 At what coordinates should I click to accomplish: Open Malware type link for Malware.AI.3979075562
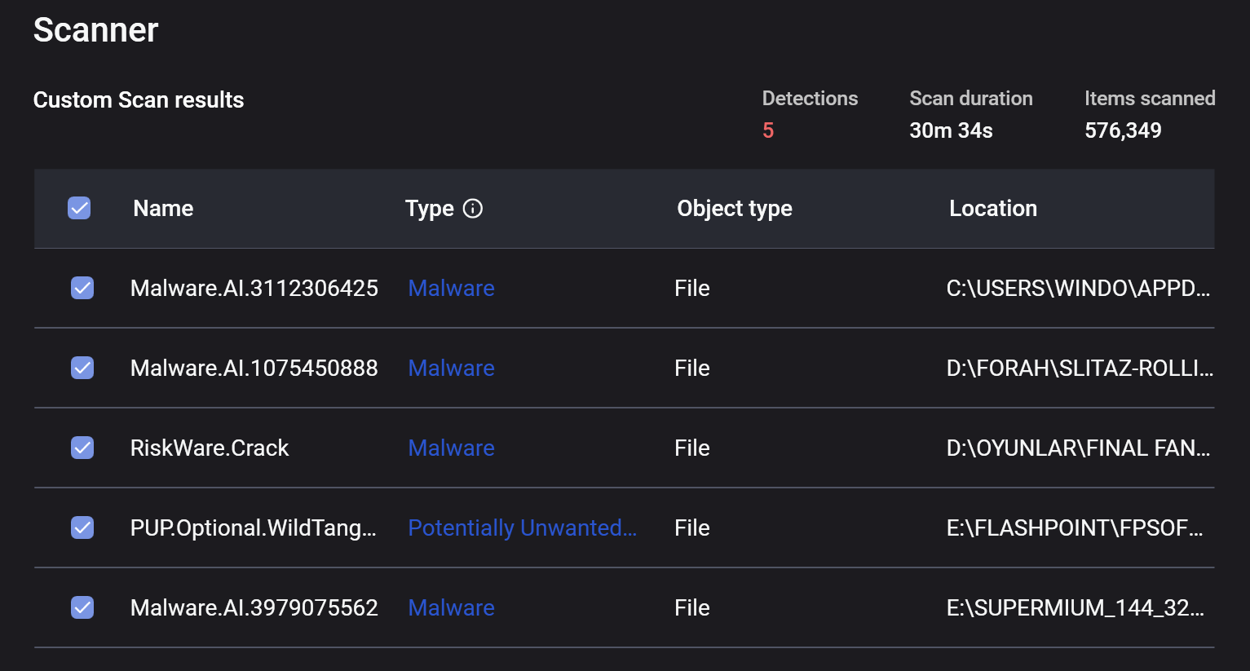point(451,607)
